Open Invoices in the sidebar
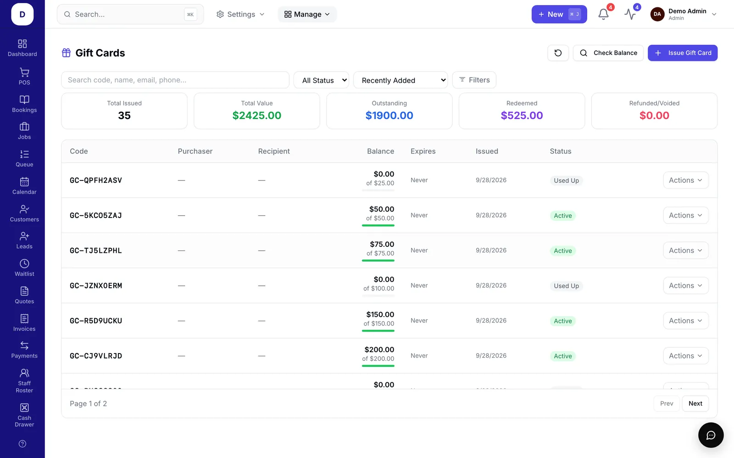 tap(24, 323)
